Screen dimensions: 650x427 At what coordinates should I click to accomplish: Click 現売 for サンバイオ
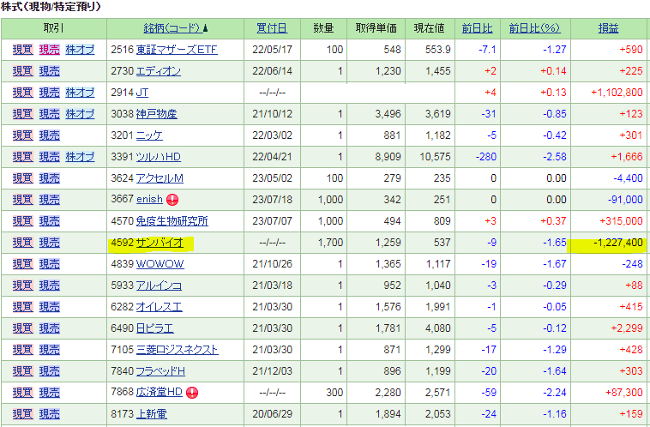50,243
